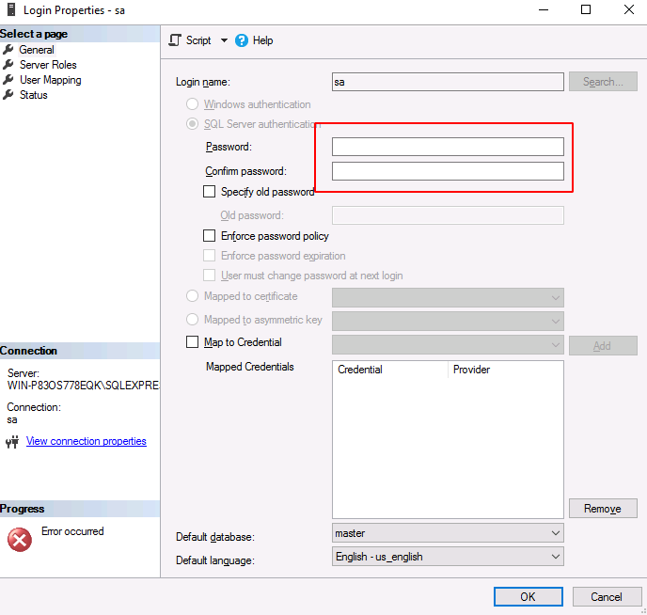Toggle the Enforce password policy checkbox
Screen dimensions: 647x615
click(209, 235)
